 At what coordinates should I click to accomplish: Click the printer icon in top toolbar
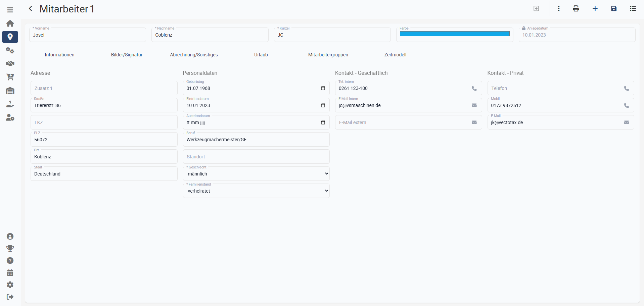[x=576, y=9]
